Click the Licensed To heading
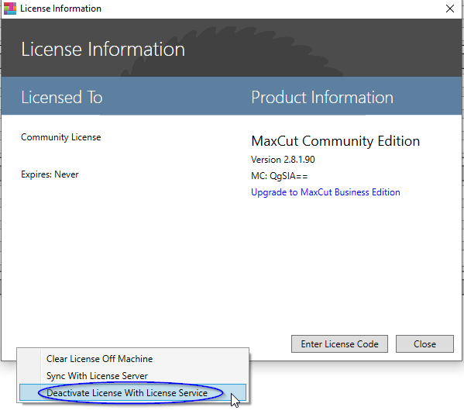Viewport: 464px width, 414px height. pyautogui.click(x=61, y=97)
